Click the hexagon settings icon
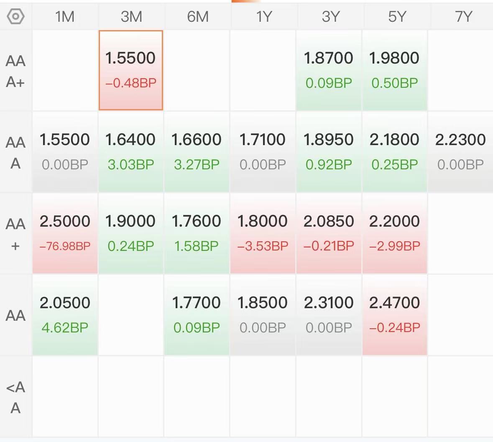The height and width of the screenshot is (442, 493). tap(16, 17)
